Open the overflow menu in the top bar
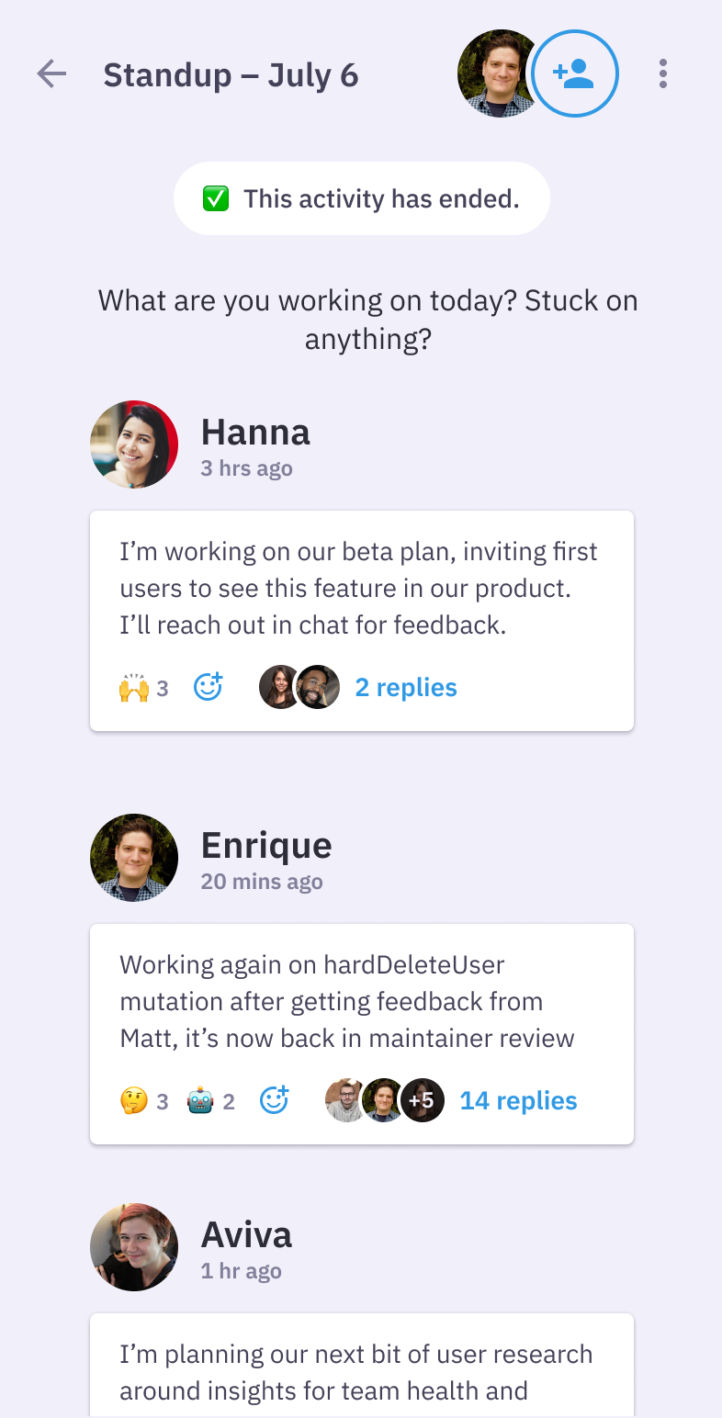Viewport: 722px width, 1418px height. tap(663, 74)
